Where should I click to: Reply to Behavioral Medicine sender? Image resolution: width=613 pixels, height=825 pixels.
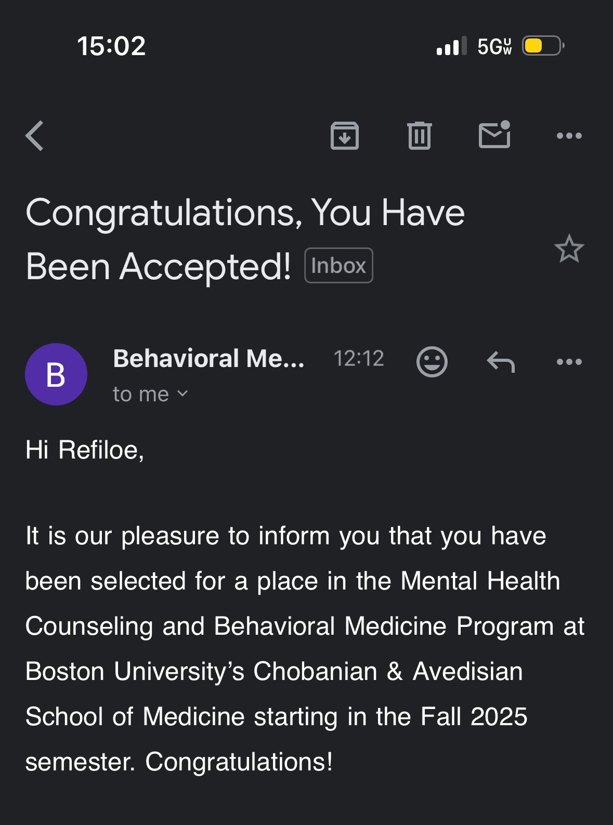[x=501, y=361]
